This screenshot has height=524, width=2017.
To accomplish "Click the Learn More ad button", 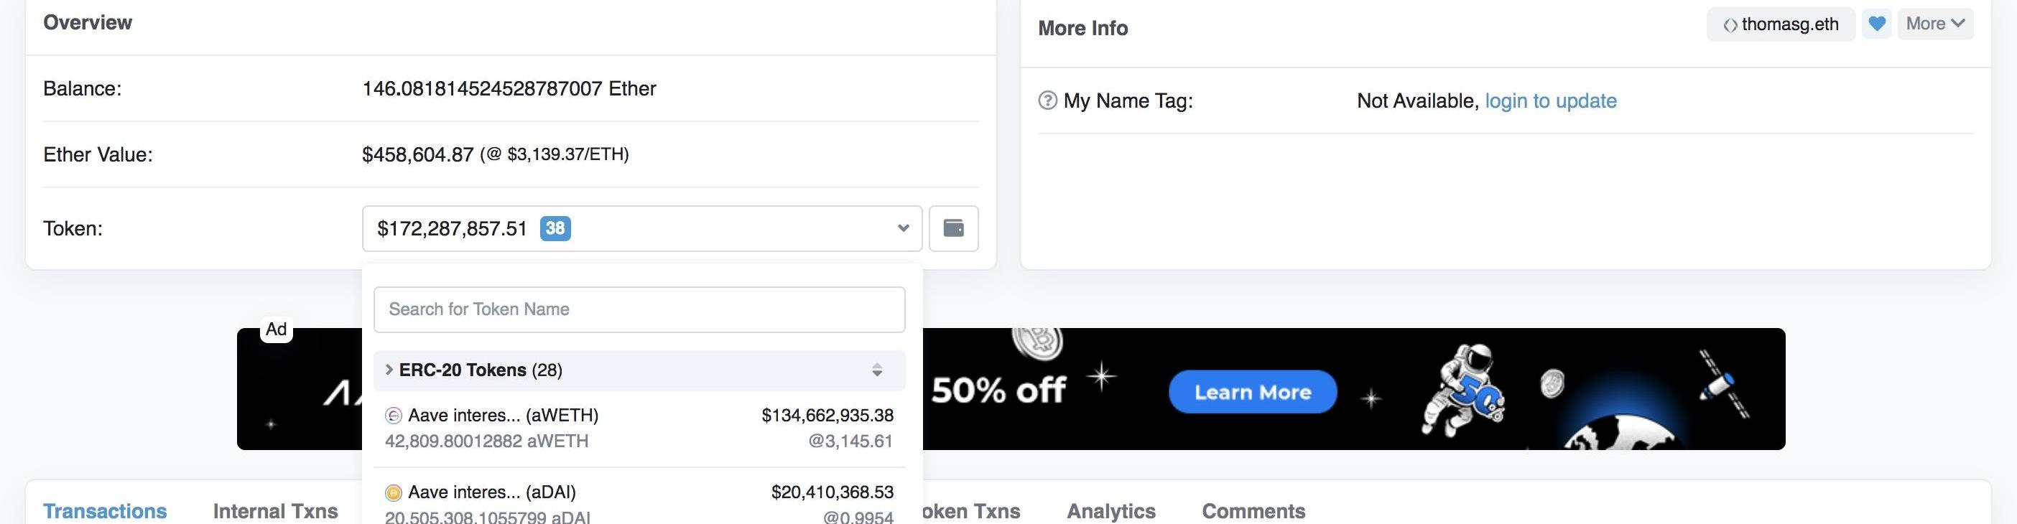I will pos(1253,392).
